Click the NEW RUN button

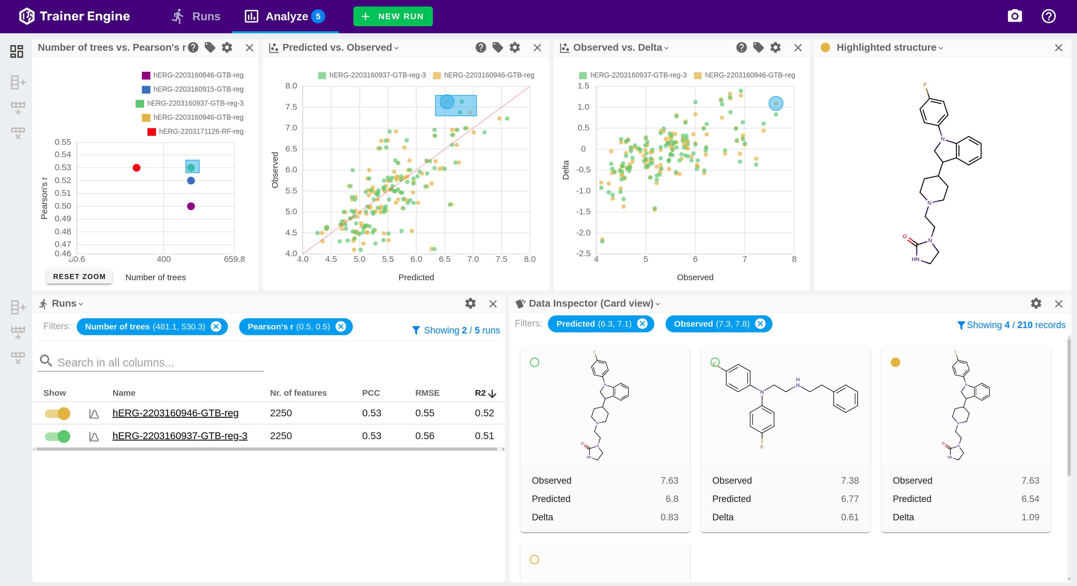393,16
